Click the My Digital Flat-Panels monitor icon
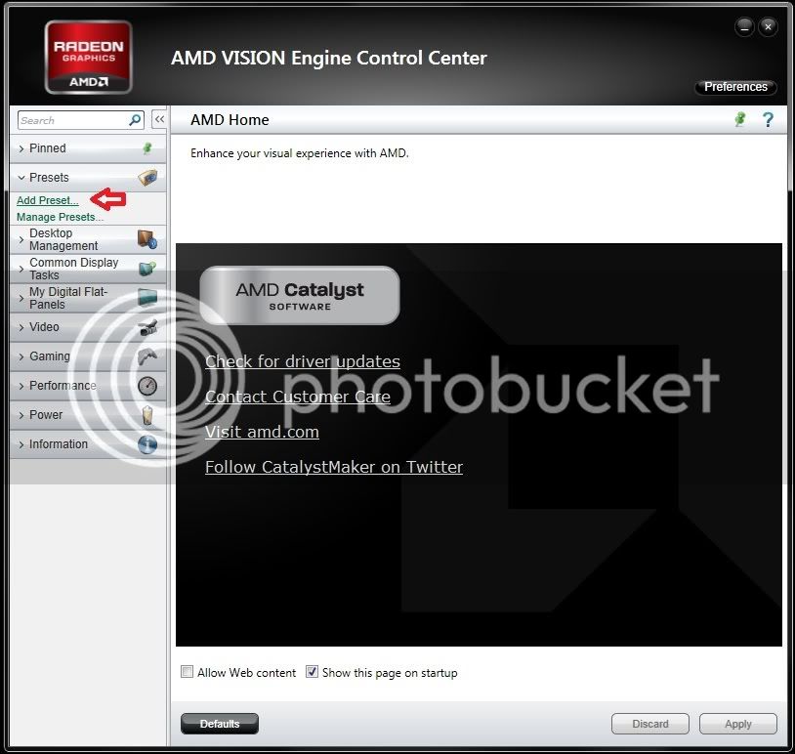The image size is (795, 754). point(147,298)
